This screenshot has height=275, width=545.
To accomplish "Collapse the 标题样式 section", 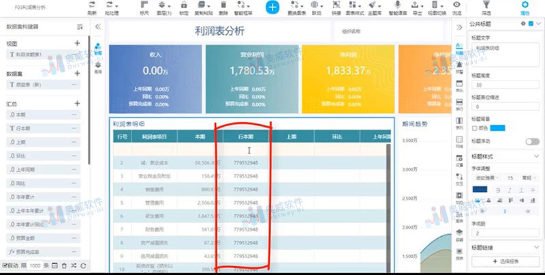I will coord(537,157).
